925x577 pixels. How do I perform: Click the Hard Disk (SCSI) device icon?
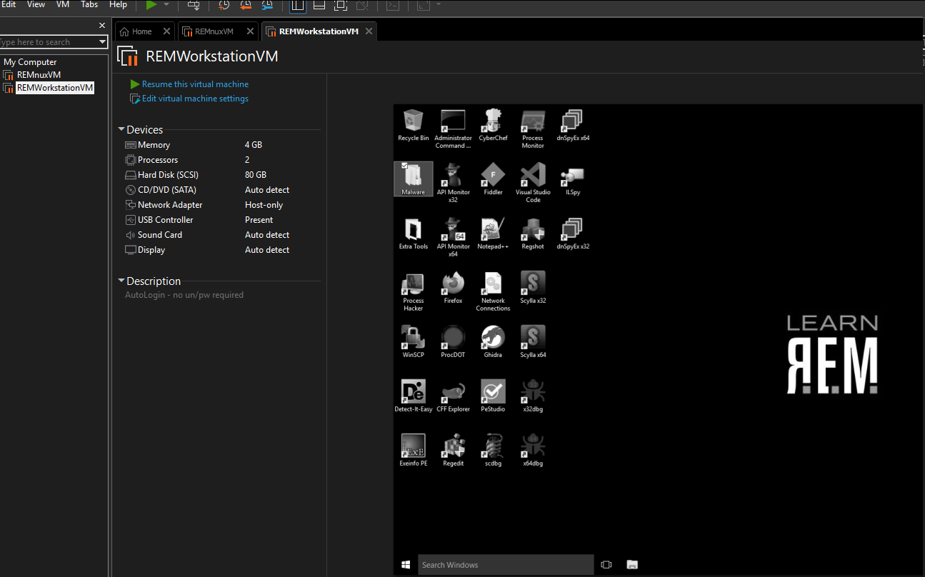click(x=130, y=175)
